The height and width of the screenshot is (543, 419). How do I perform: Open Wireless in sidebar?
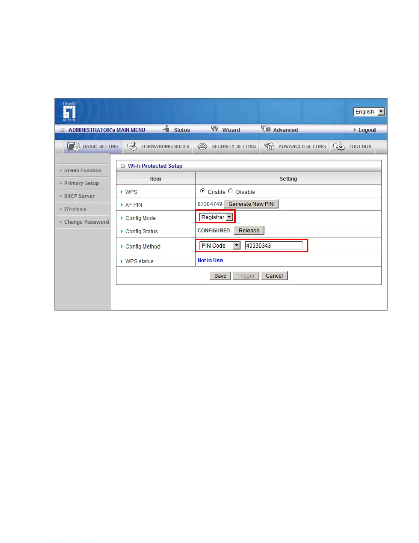click(x=75, y=209)
